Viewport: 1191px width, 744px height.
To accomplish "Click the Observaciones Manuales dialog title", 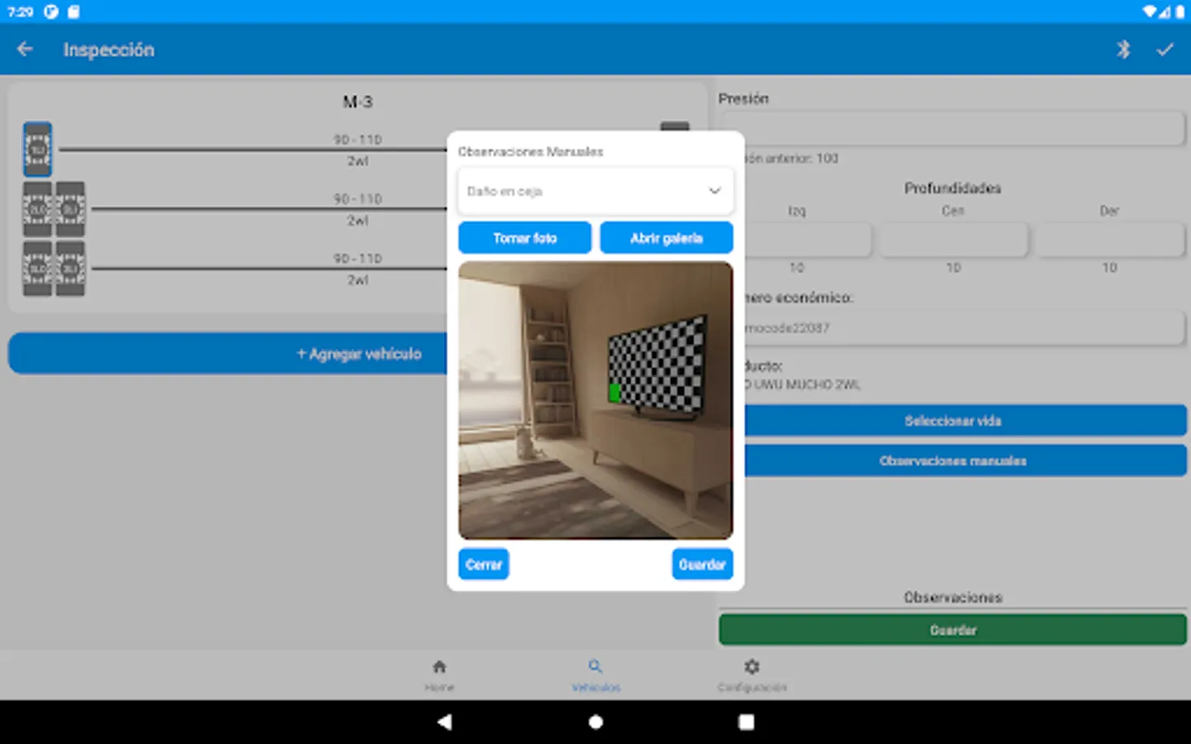I will (x=531, y=151).
